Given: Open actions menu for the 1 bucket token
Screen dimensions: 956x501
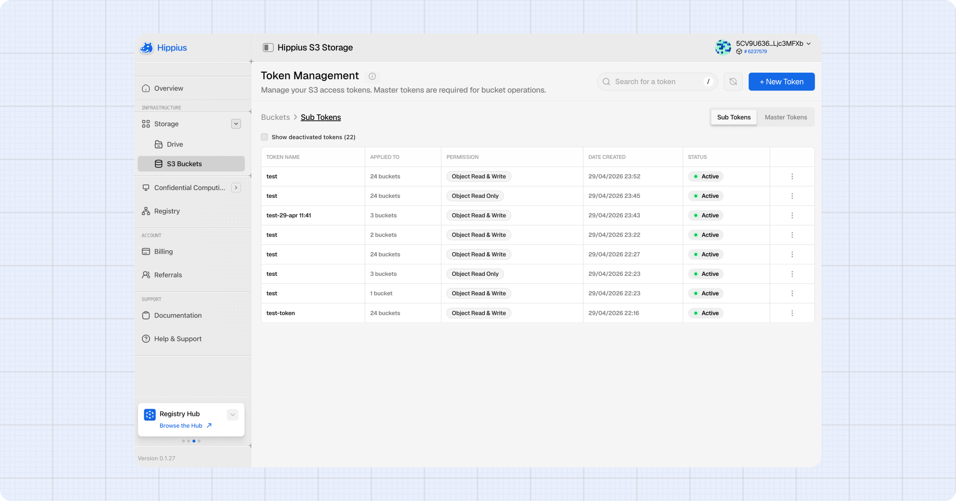Looking at the screenshot, I should point(792,293).
